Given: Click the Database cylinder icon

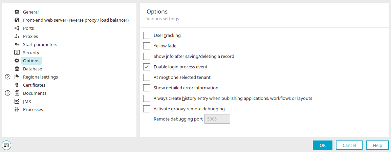Looking at the screenshot, I should (17, 69).
